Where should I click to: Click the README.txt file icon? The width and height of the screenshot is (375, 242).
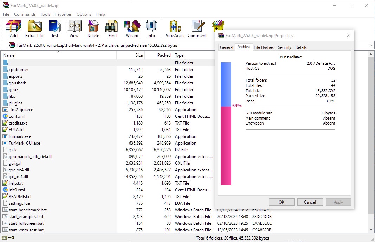point(5,197)
